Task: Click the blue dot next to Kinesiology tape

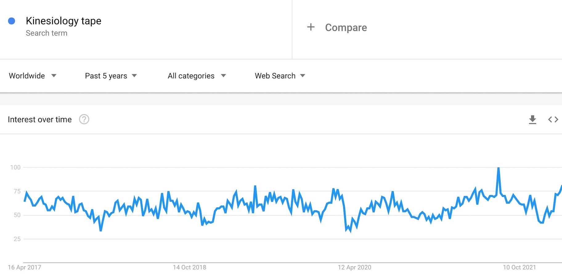Action: pos(12,21)
